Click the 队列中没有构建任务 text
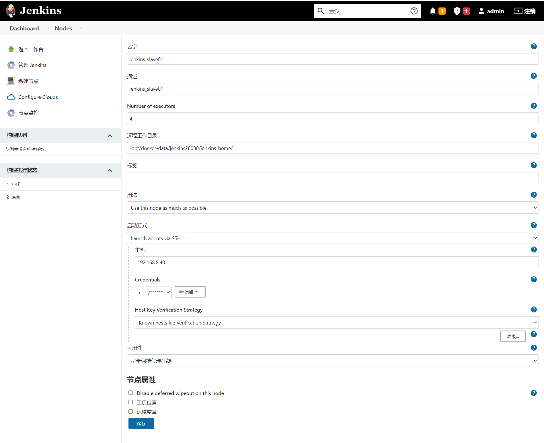The image size is (544, 443). click(25, 149)
